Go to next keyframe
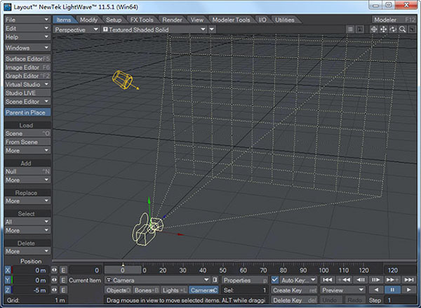The width and height of the screenshot is (421, 308). [x=392, y=280]
